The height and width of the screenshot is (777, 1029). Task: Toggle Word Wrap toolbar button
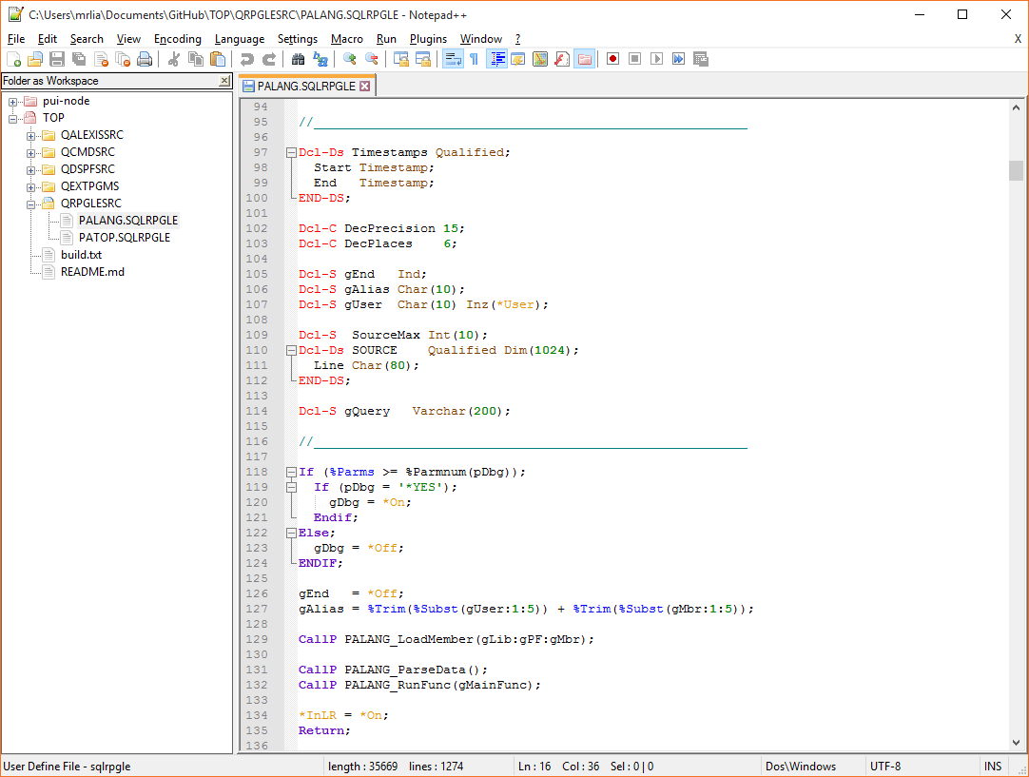point(453,59)
